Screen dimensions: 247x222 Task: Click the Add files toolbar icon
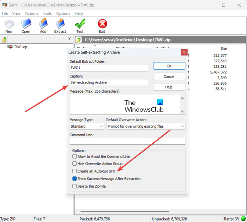click(43, 26)
